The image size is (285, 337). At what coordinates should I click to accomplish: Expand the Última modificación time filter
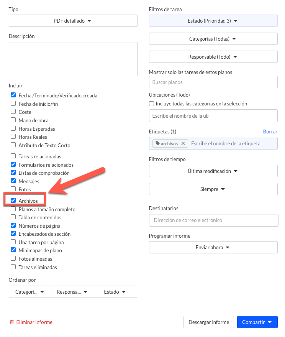point(213,171)
